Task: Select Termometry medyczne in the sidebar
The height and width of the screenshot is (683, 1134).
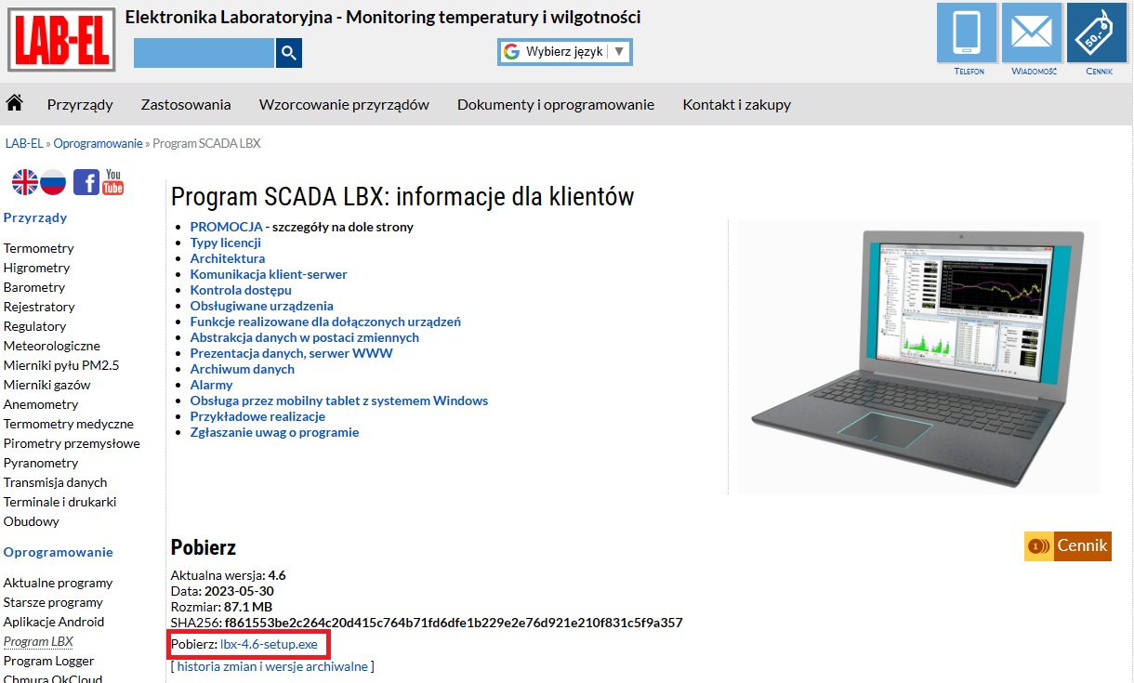Action: (x=69, y=424)
